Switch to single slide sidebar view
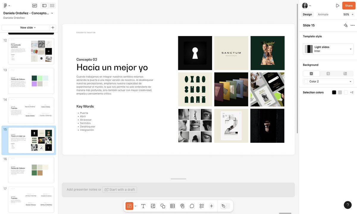Image resolution: width=357 pixels, height=214 pixels. tap(44, 5)
